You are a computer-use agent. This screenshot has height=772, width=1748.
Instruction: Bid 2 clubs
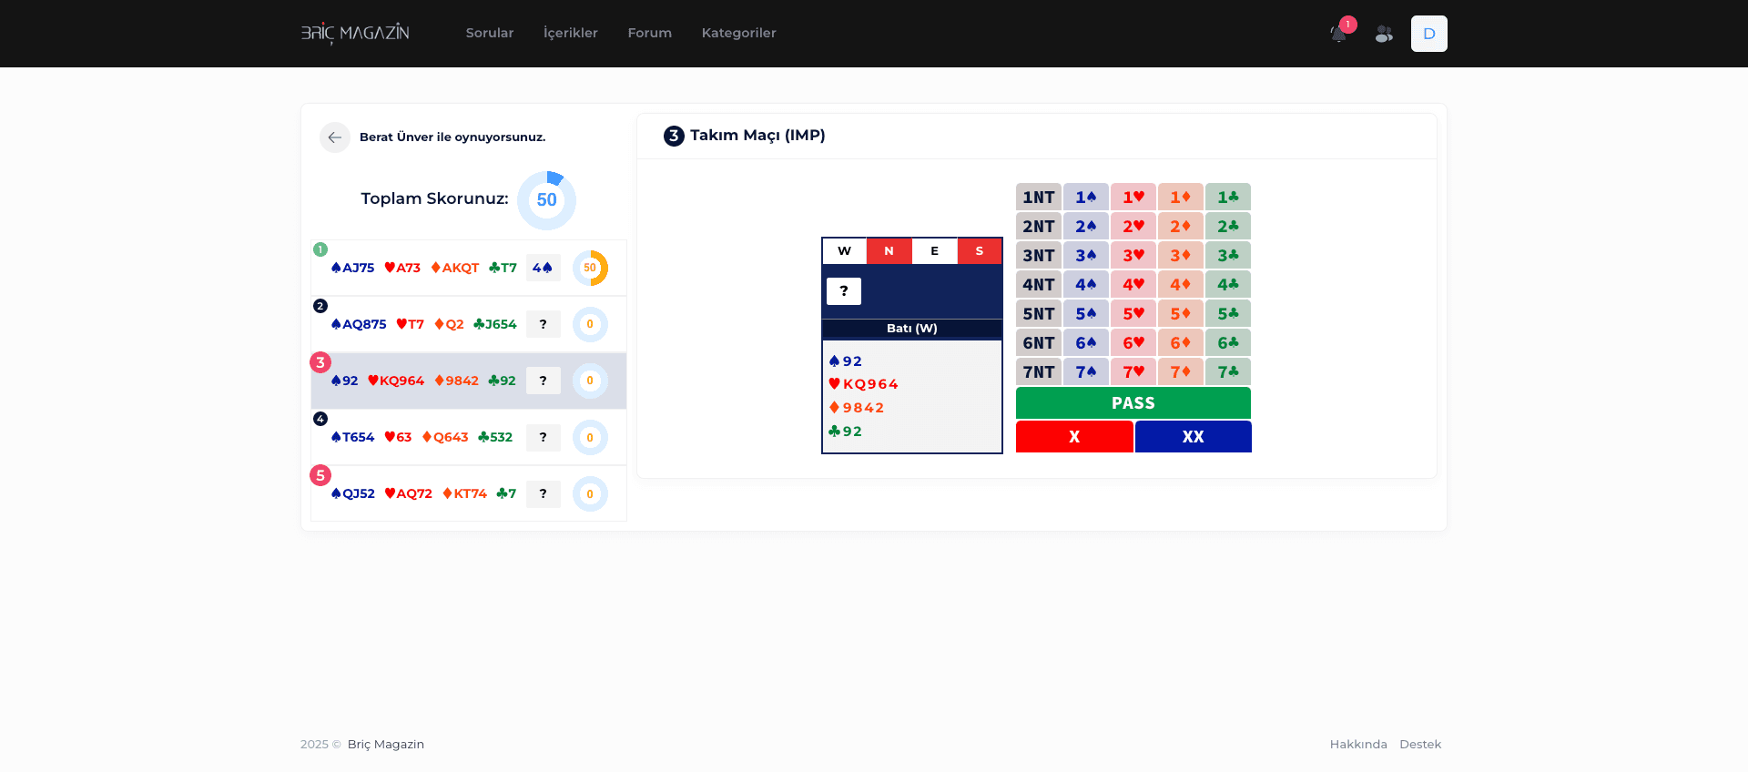pyautogui.click(x=1228, y=226)
